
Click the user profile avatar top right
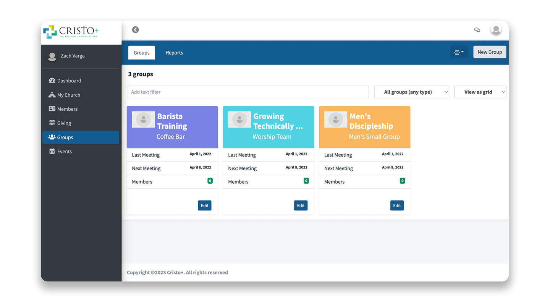pos(496,30)
